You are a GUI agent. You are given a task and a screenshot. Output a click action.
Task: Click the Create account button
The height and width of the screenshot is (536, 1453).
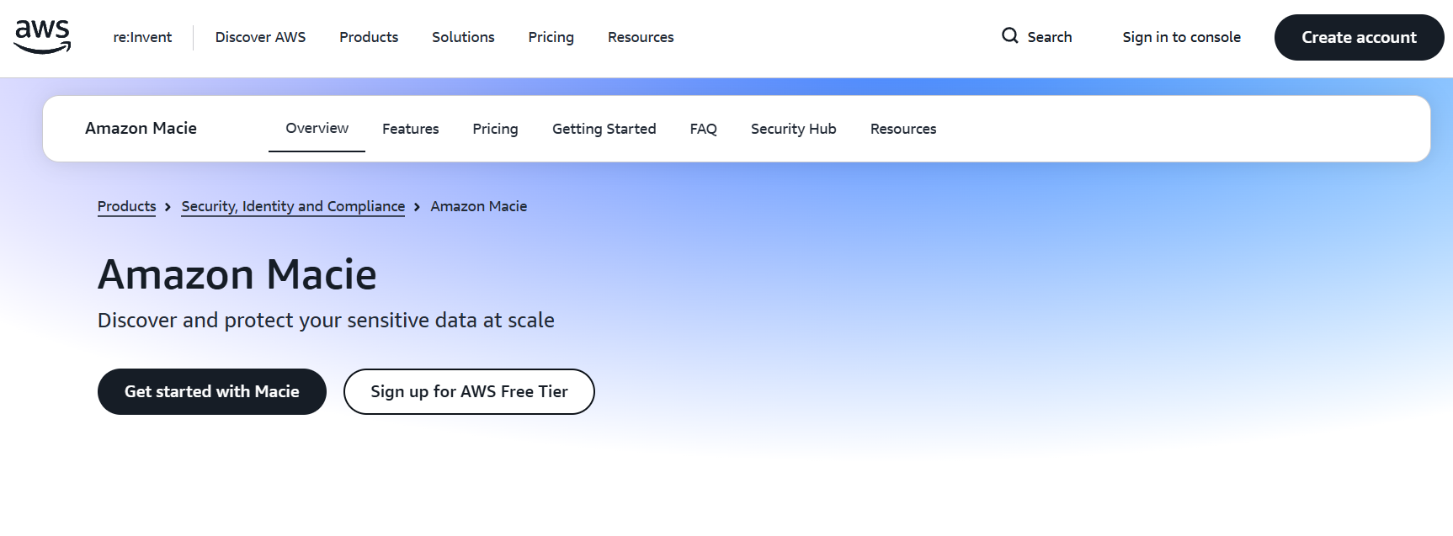point(1359,37)
